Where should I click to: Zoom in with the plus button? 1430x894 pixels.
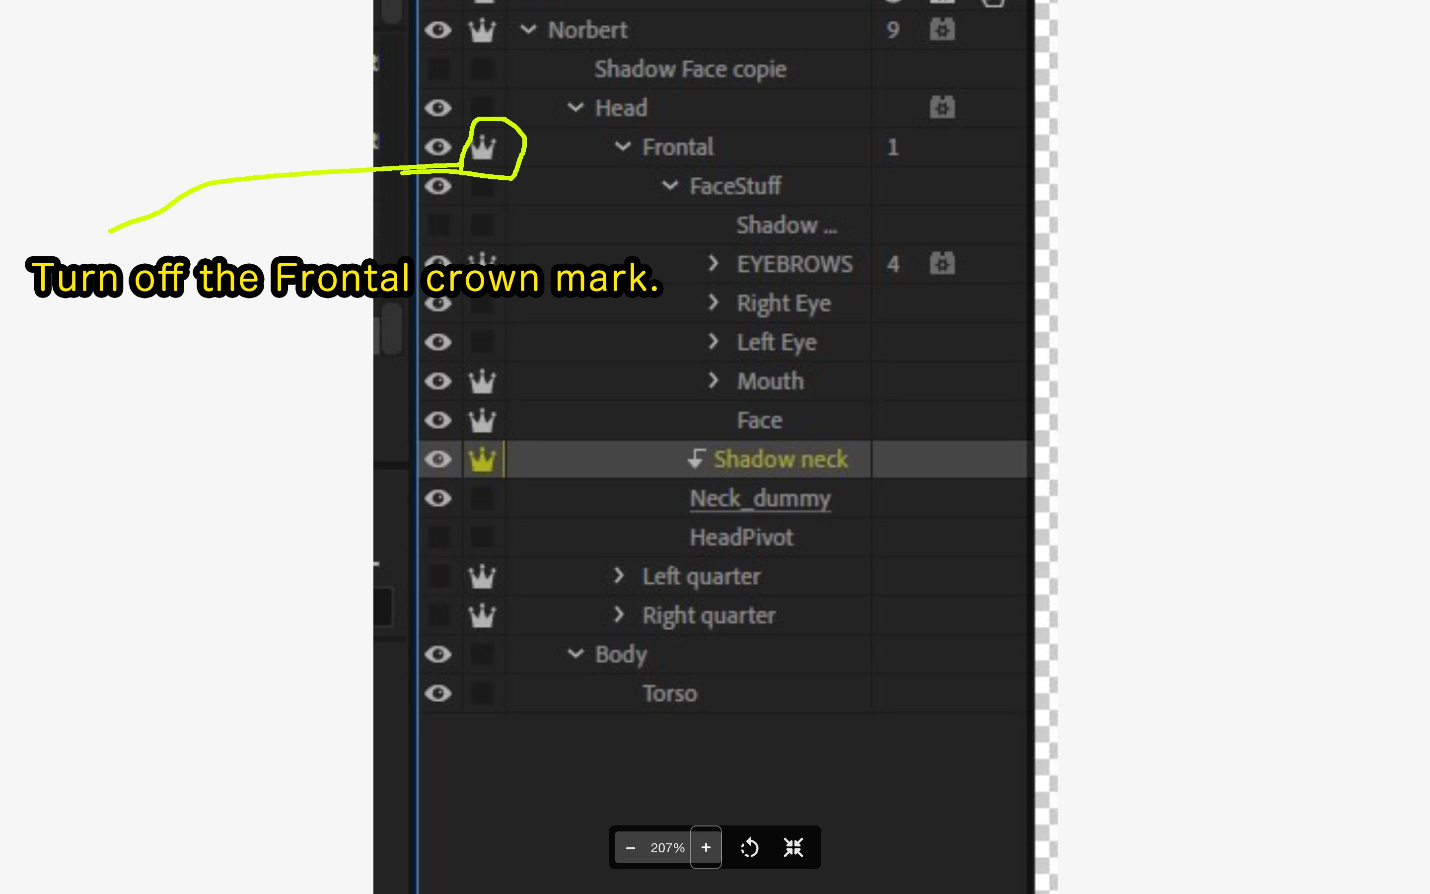tap(706, 847)
